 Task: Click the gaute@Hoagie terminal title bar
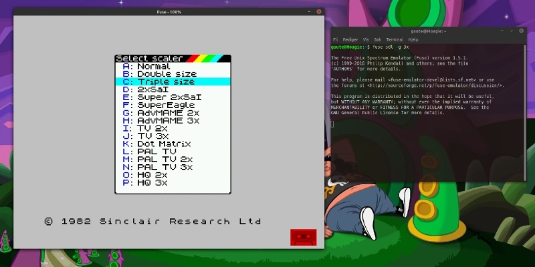[429, 31]
